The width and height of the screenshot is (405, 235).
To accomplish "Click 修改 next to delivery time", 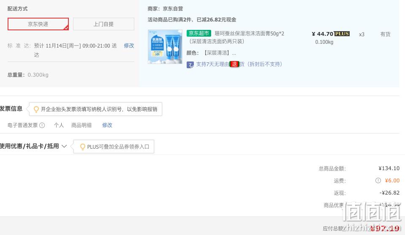I will pyautogui.click(x=129, y=45).
